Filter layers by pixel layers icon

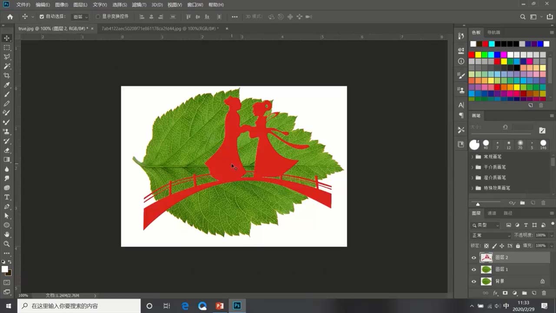coord(509,225)
